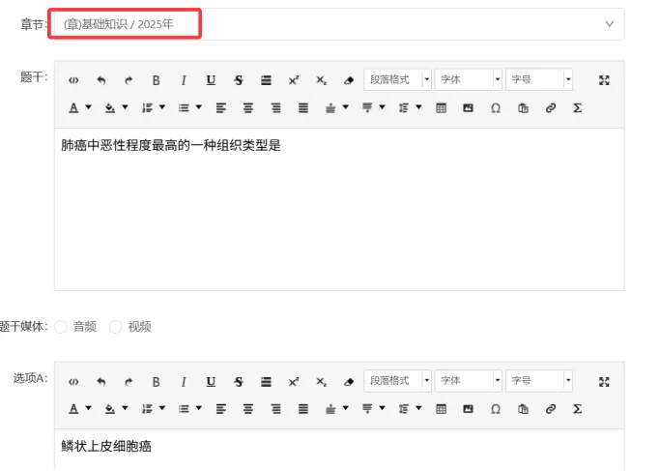Insert superscript in 题干 editor
660x471 pixels.
click(x=294, y=80)
